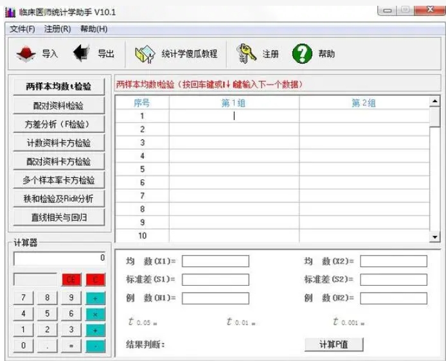Click the 例数(N1) input field
The width and height of the screenshot is (446, 361).
coord(215,299)
